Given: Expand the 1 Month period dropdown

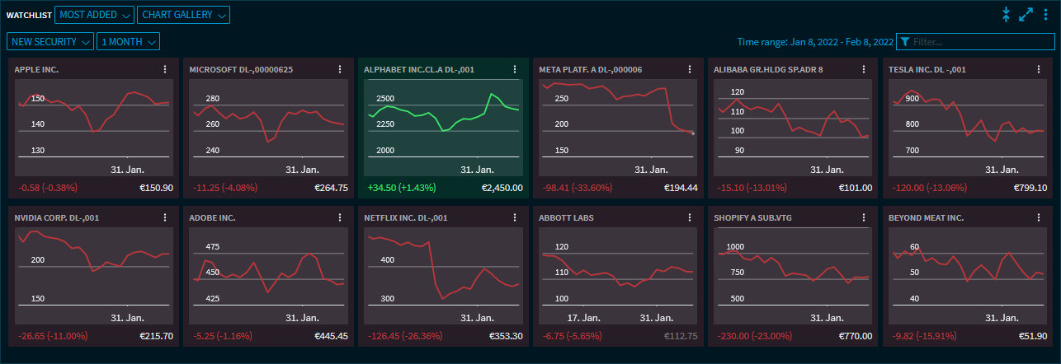Looking at the screenshot, I should (x=127, y=41).
